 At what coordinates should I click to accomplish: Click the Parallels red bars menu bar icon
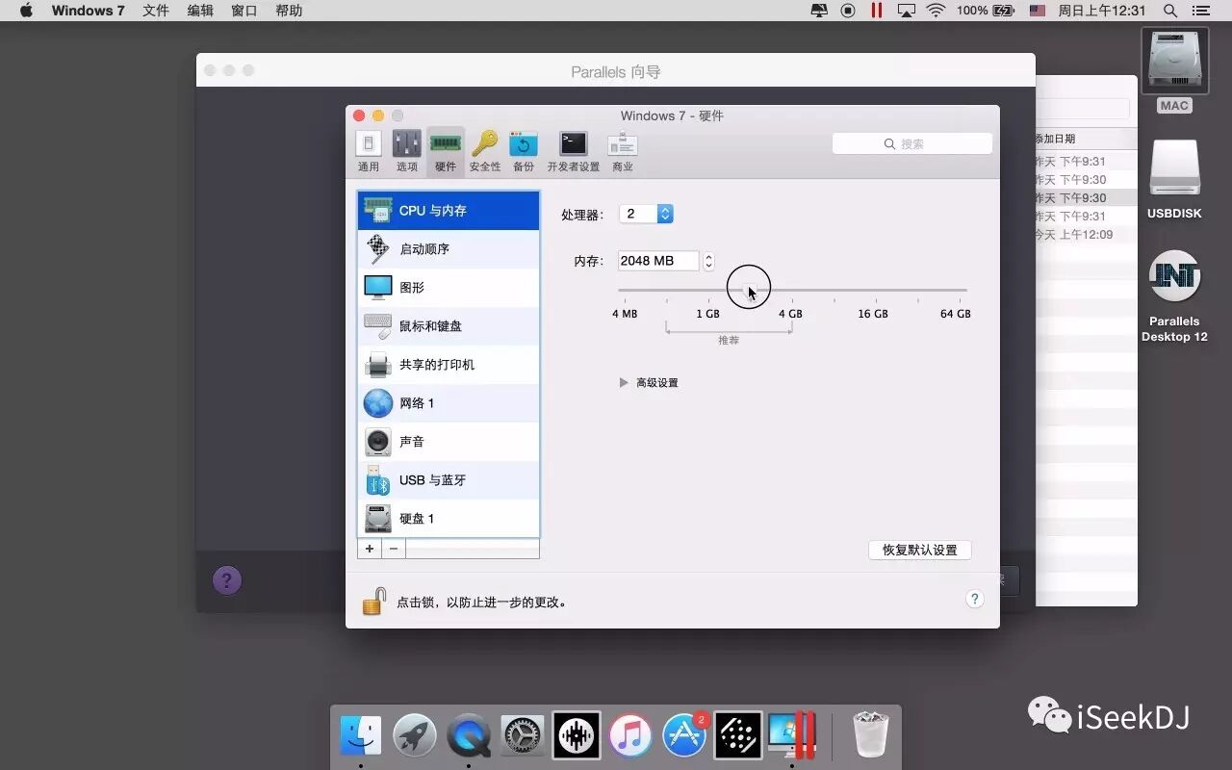pos(877,11)
